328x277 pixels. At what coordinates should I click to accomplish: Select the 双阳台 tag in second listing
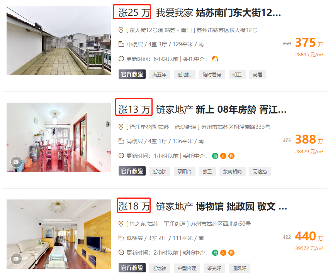pyautogui.click(x=185, y=172)
